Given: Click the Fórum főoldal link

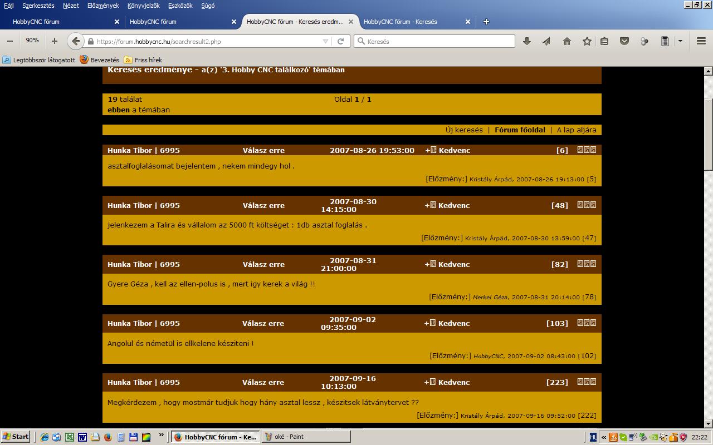Looking at the screenshot, I should pos(520,130).
